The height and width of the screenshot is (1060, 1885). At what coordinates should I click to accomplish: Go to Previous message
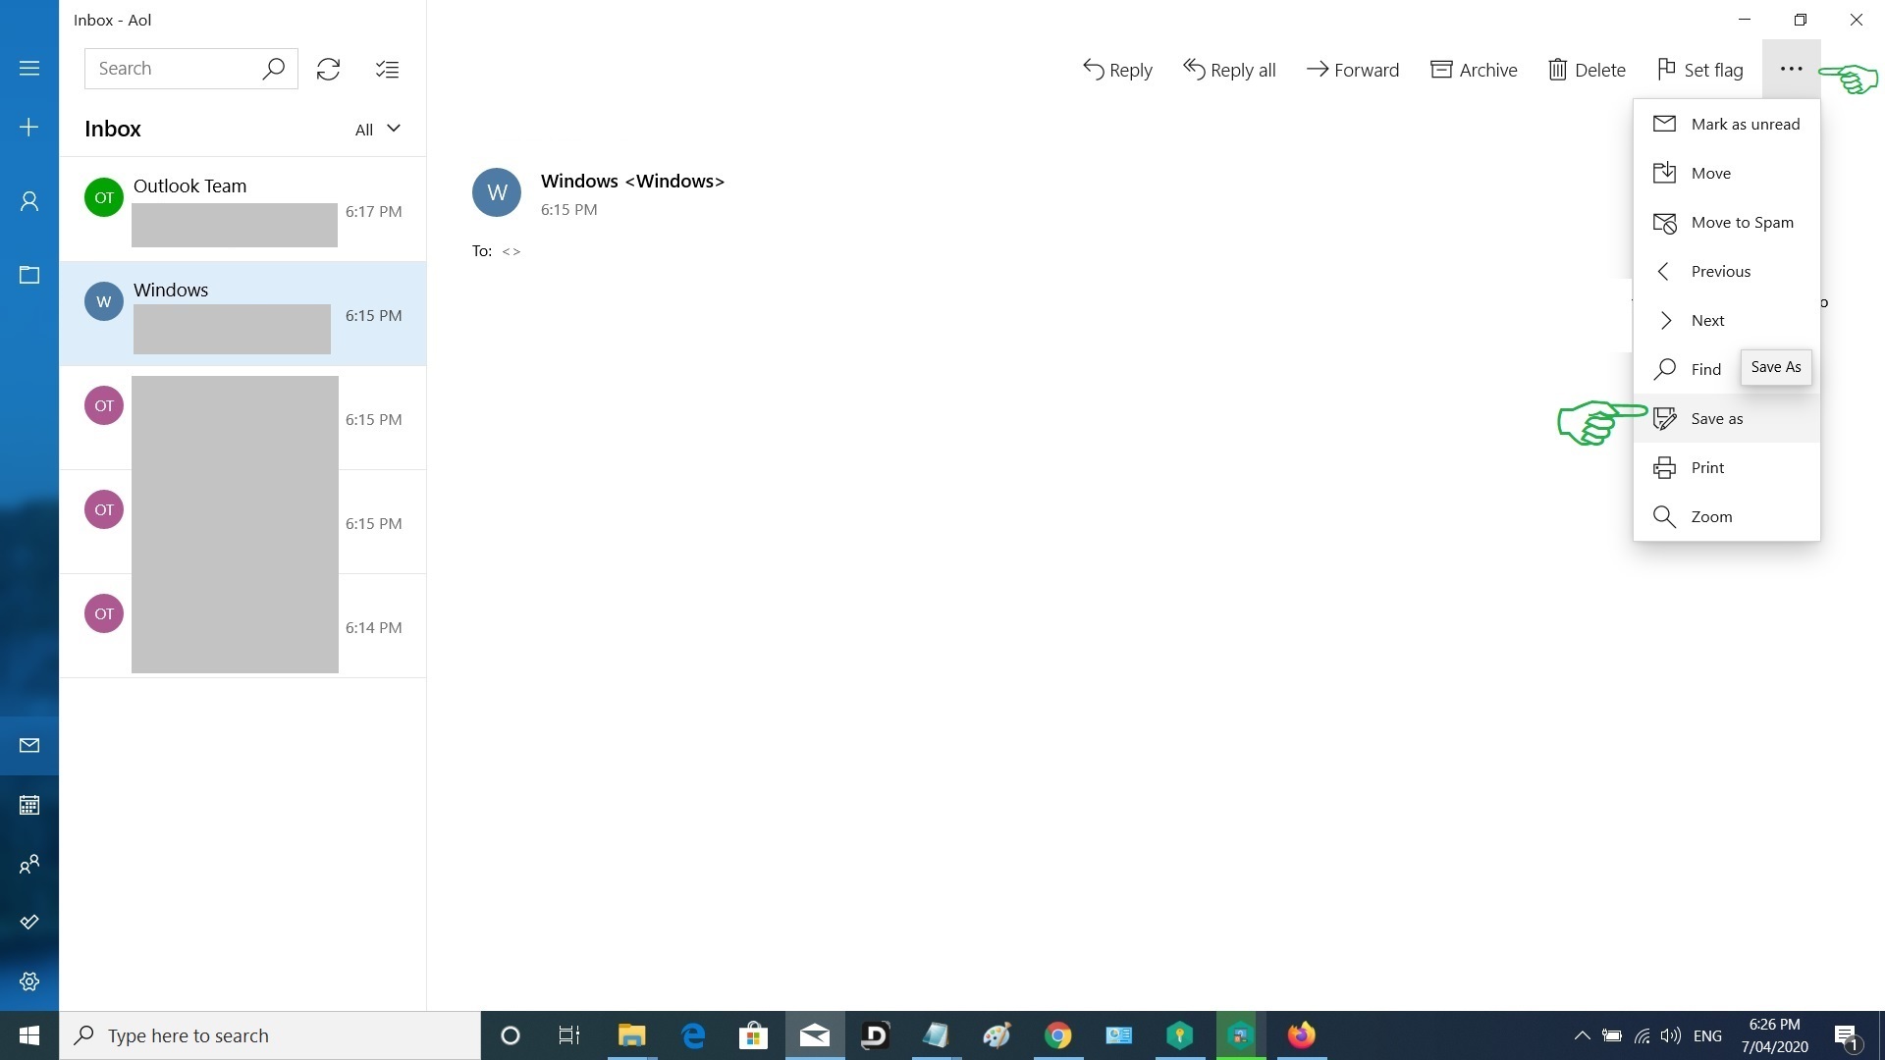(1726, 271)
